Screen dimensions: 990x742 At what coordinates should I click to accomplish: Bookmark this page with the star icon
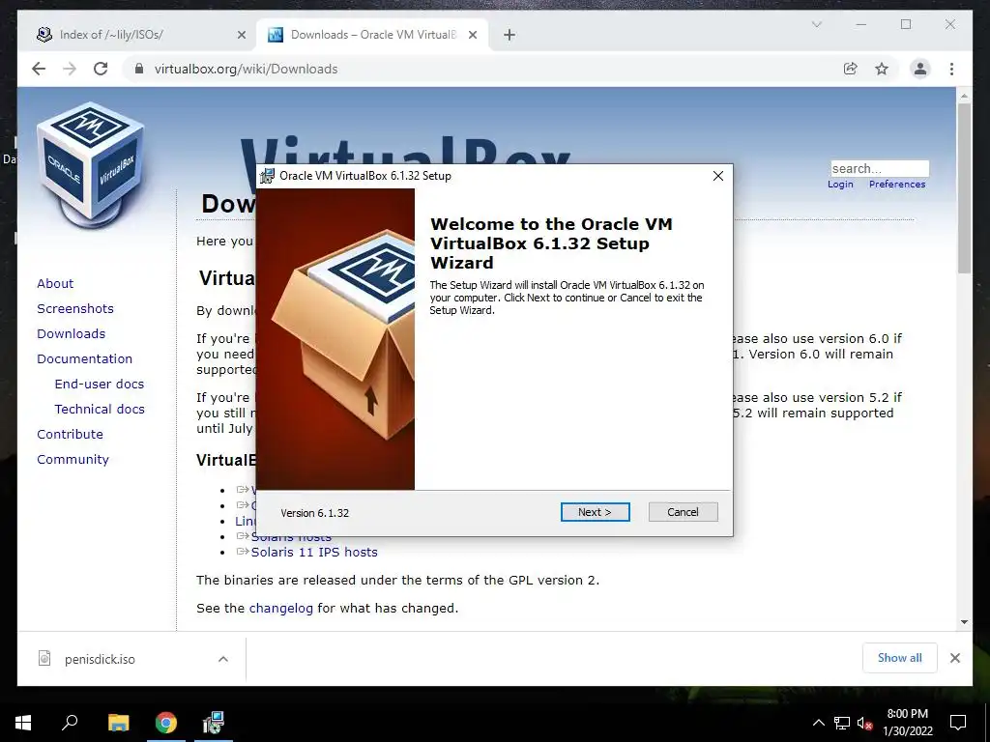point(882,69)
